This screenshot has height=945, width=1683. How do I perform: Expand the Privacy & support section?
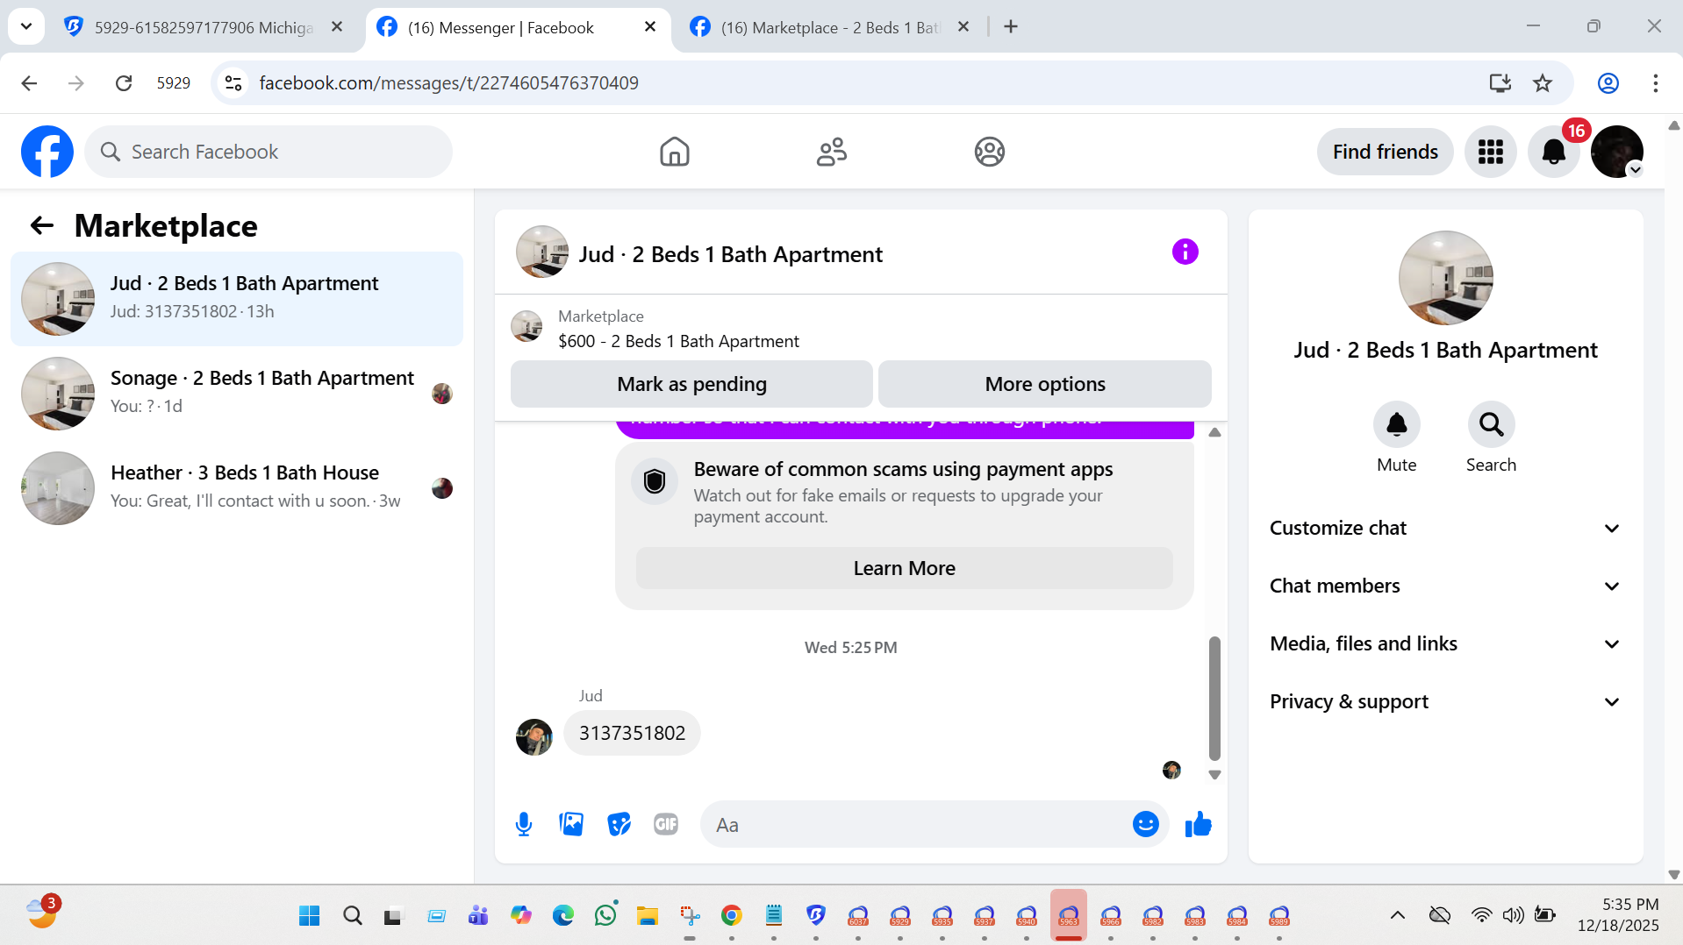pos(1445,701)
